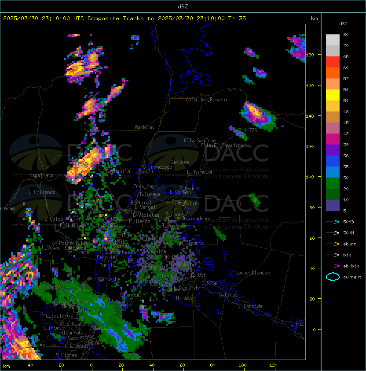Pick the slate 5–10 dBZ swatch
The height and width of the screenshot is (371, 366).
pos(333,205)
